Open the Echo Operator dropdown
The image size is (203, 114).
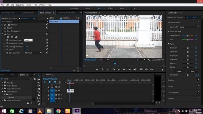pyautogui.click(x=33, y=53)
